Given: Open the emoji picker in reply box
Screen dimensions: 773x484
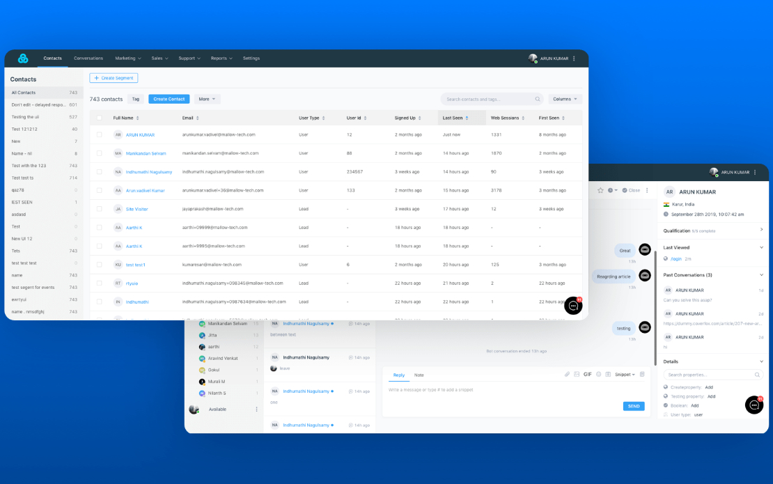Looking at the screenshot, I should [598, 375].
